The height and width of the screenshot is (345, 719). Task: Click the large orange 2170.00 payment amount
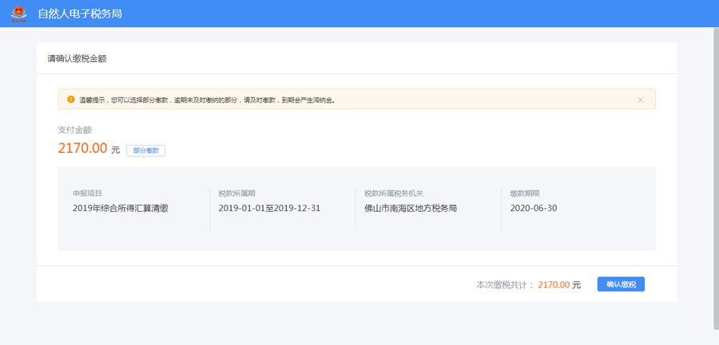coord(82,148)
